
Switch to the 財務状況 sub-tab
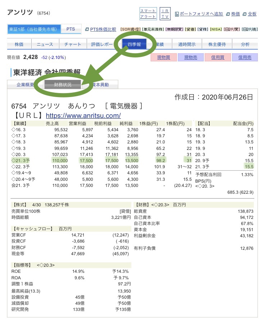[x=63, y=84]
